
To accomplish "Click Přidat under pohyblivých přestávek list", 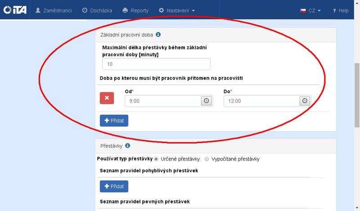I will pyautogui.click(x=114, y=186).
